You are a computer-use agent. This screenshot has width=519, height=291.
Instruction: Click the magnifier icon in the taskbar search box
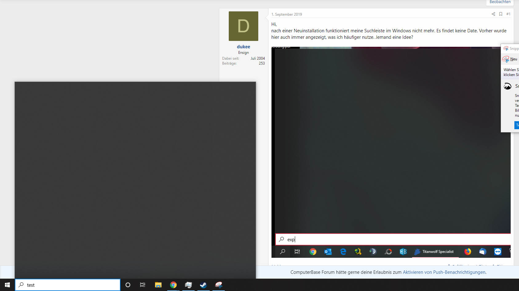point(21,285)
